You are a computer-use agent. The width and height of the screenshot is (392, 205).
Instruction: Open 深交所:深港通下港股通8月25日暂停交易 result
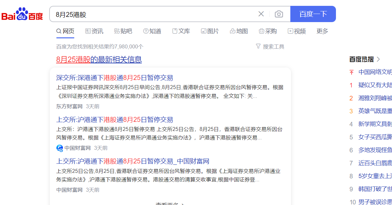pos(115,78)
